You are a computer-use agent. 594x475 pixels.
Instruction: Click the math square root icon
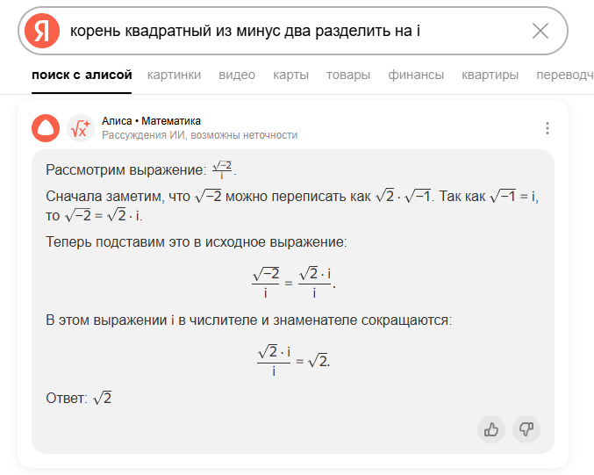point(80,128)
